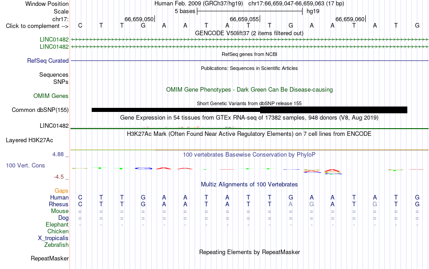
Task: Click the 66,659,050 ruler position
Action: (x=139, y=19)
